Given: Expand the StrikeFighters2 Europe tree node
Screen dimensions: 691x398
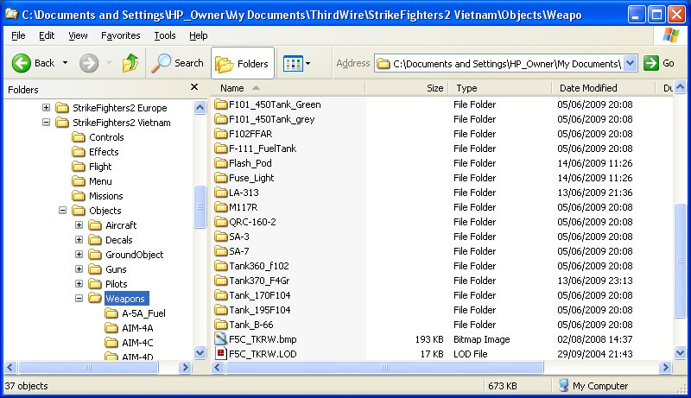Looking at the screenshot, I should pos(47,107).
